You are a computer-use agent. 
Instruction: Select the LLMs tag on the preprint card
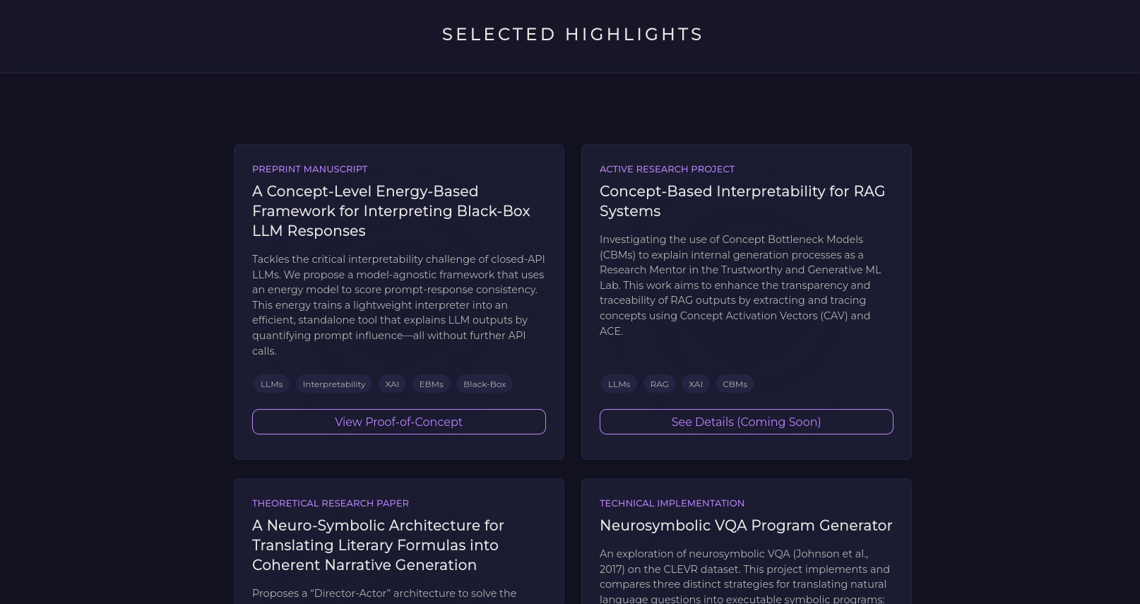[271, 384]
